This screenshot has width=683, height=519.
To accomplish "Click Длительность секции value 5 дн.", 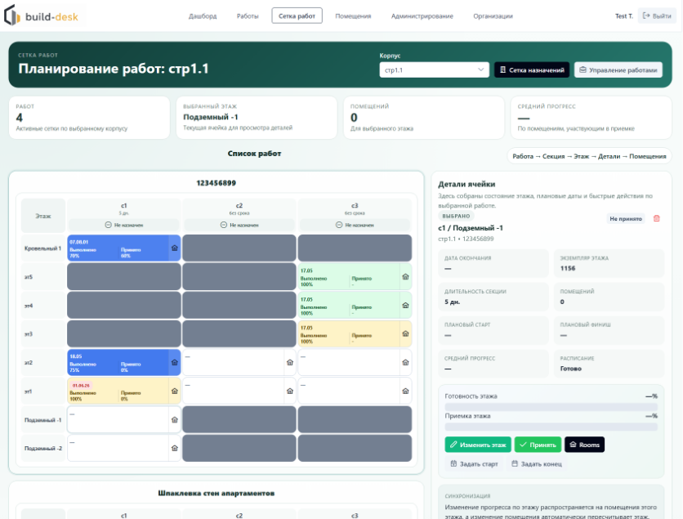I will click(452, 302).
